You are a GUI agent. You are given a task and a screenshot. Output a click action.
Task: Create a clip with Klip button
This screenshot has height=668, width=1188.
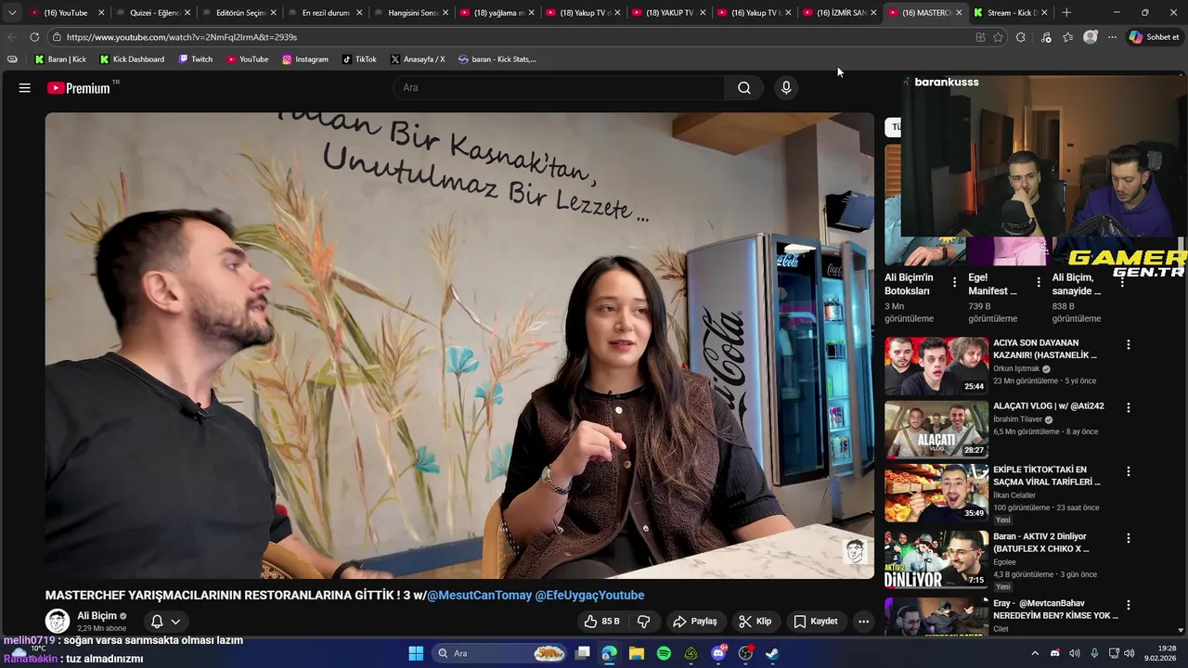755,622
